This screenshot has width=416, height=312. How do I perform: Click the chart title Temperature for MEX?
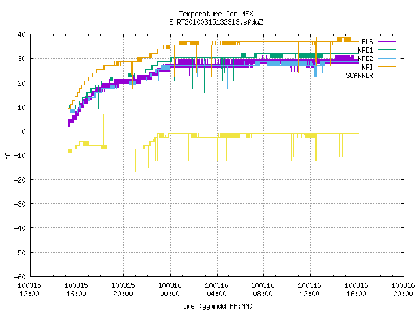pos(216,14)
